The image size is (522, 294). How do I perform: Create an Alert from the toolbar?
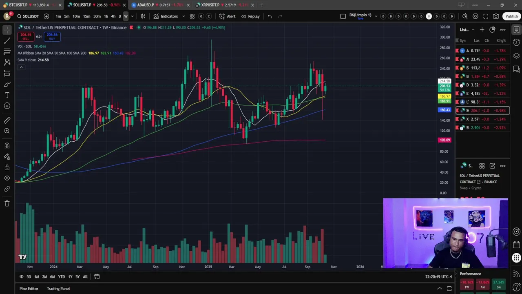pyautogui.click(x=227, y=16)
